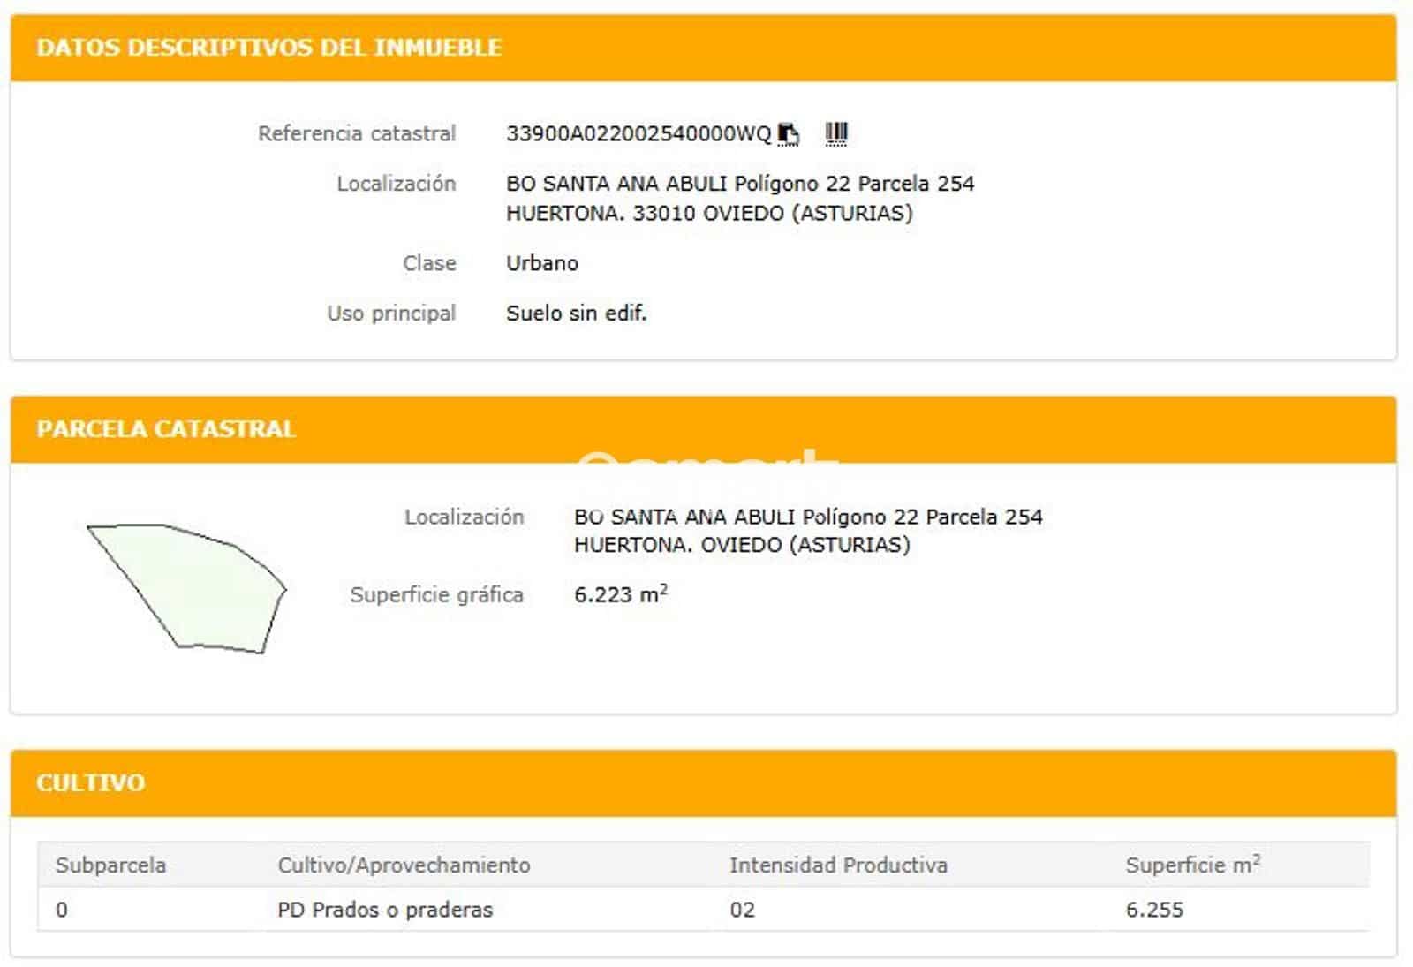Open the parcel outline sketch in Parcela Catastral

185,587
